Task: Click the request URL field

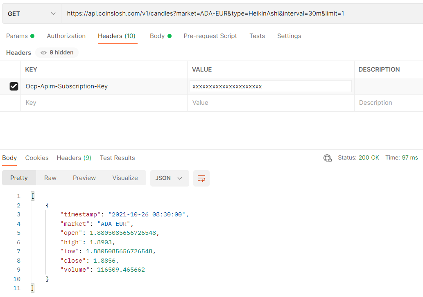Action: [242, 13]
